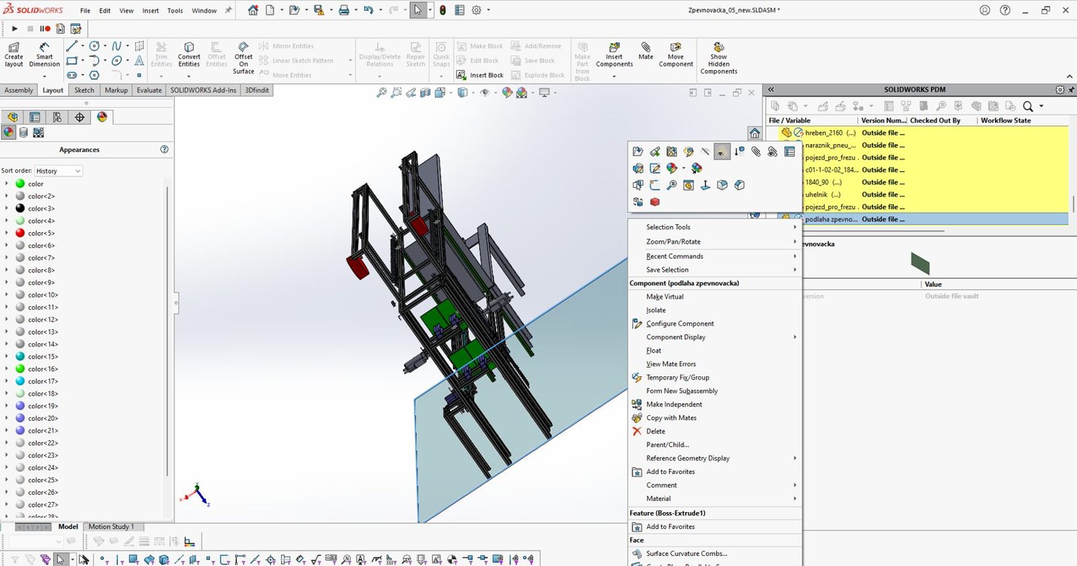Click the search magnifier in PDM toolbar
Screen dimensions: 1077x566
click(x=1028, y=106)
